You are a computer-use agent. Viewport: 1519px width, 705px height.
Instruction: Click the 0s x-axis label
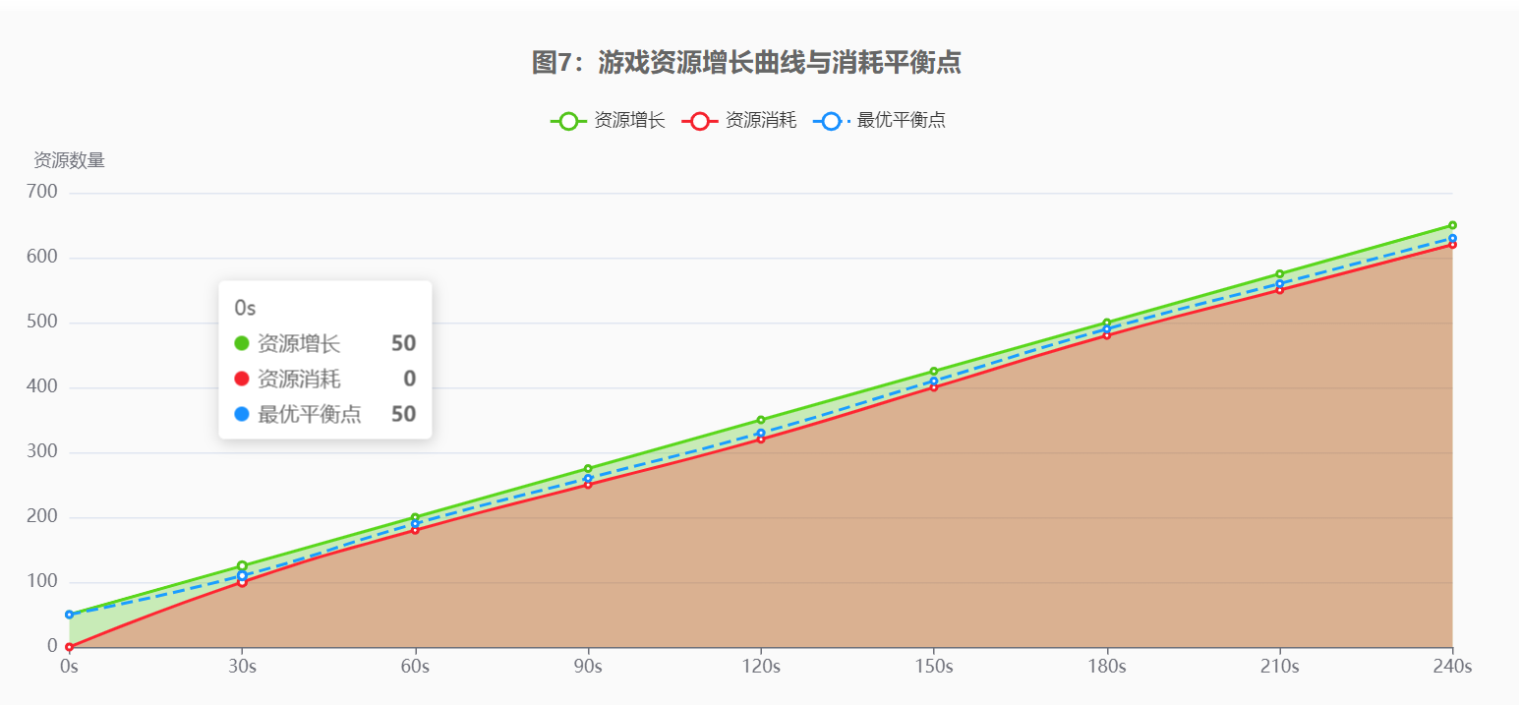click(x=69, y=667)
